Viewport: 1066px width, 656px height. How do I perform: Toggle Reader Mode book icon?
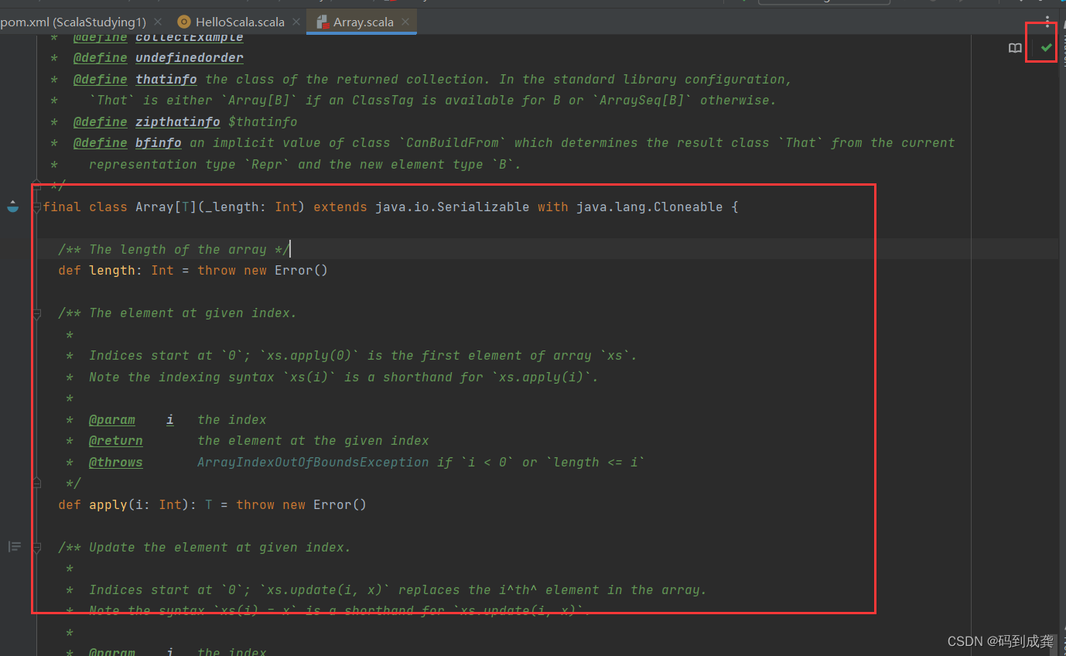point(1015,48)
